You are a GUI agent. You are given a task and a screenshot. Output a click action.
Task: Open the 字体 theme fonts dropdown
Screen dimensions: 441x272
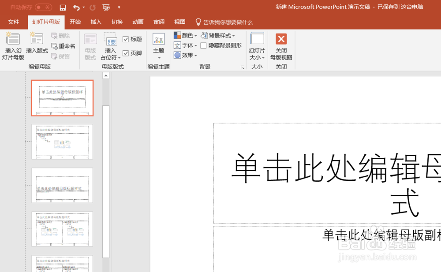pyautogui.click(x=185, y=45)
